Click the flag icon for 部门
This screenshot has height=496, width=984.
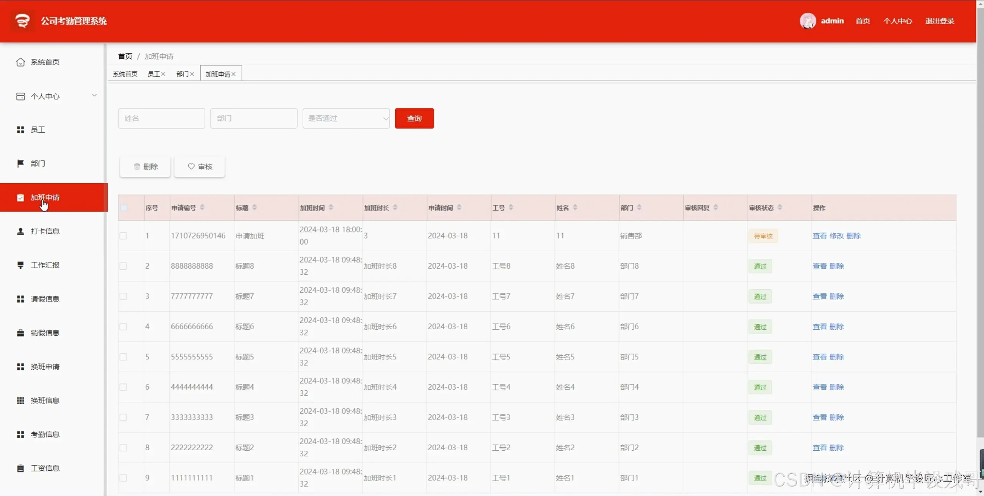20,164
